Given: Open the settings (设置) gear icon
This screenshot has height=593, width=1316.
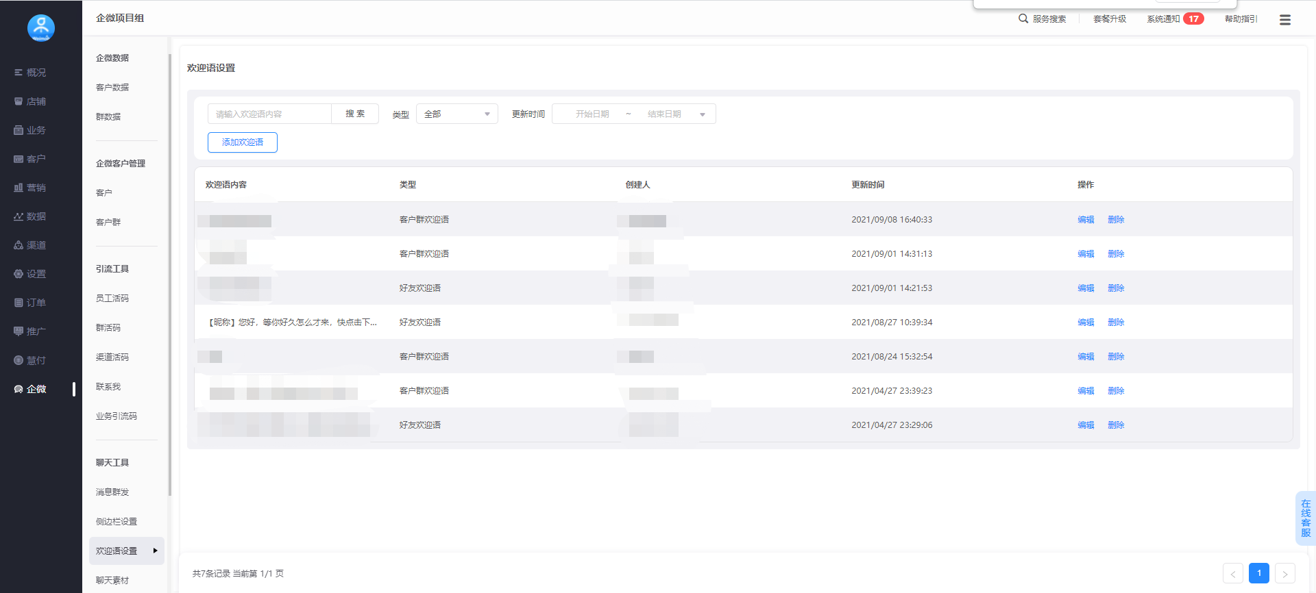Looking at the screenshot, I should (x=19, y=274).
